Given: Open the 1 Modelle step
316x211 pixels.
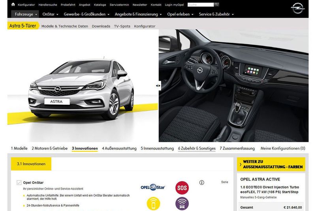Looking at the screenshot, I should pyautogui.click(x=19, y=148).
